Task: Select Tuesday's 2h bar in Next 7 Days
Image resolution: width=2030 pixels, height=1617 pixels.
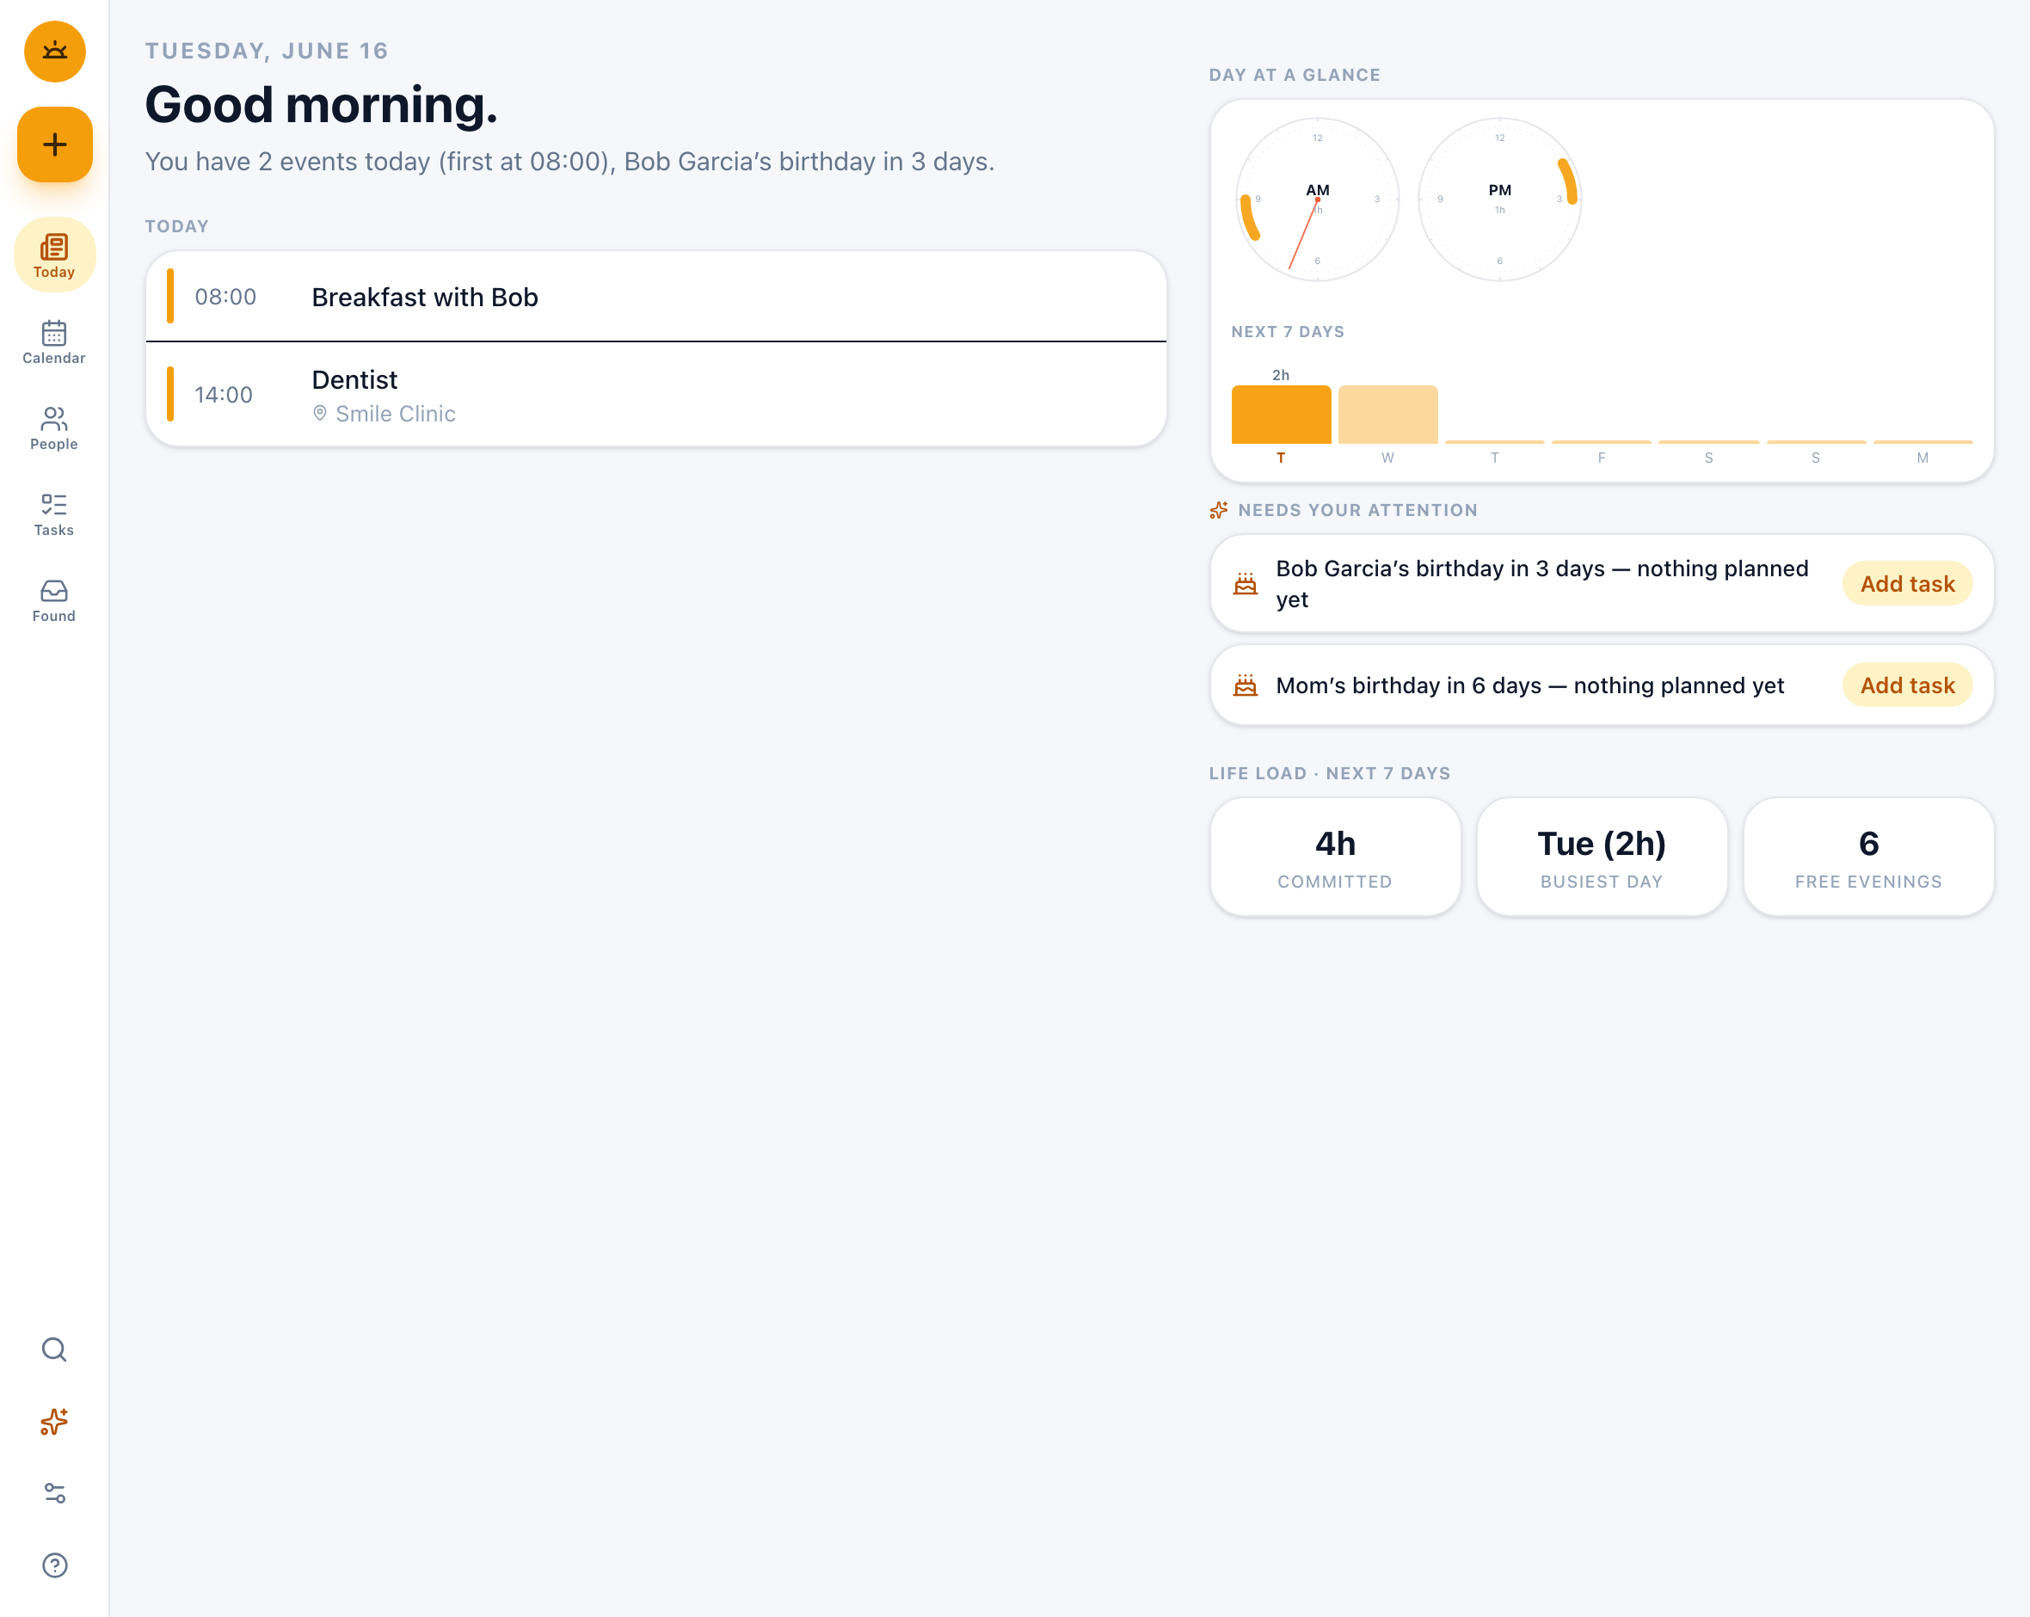Action: pos(1281,415)
